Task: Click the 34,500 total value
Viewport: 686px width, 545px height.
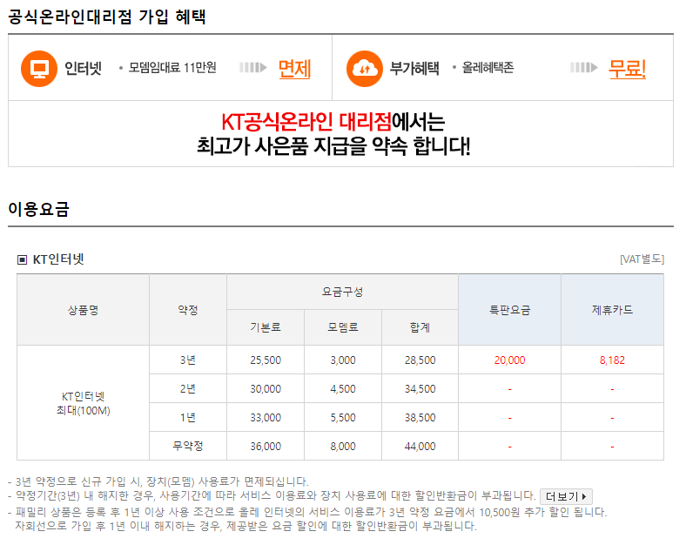Action: [420, 389]
